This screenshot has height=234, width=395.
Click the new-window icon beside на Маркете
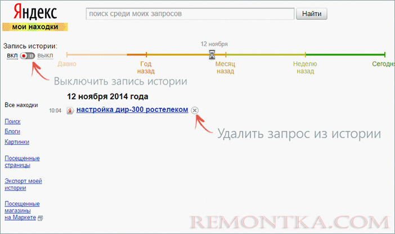tap(40, 218)
